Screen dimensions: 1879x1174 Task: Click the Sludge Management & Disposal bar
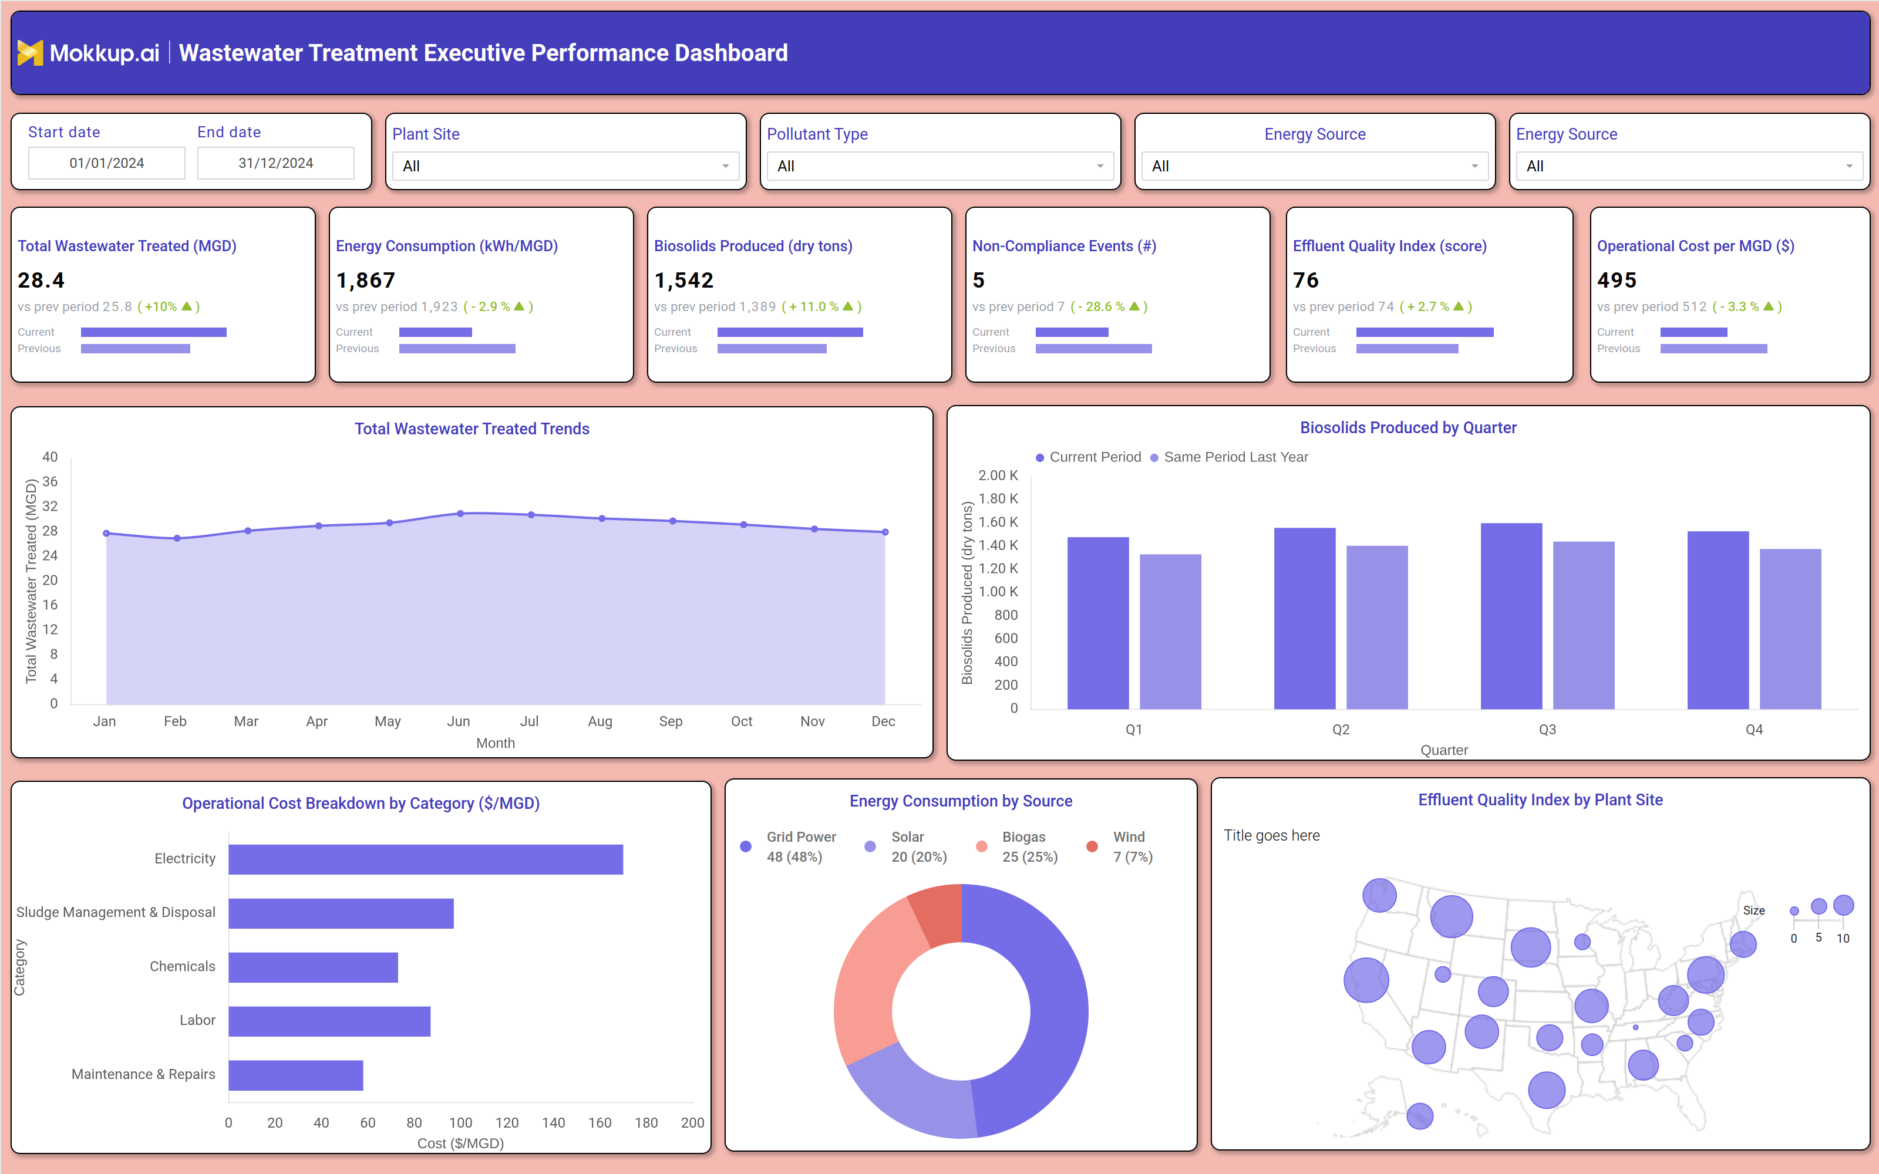coord(341,913)
